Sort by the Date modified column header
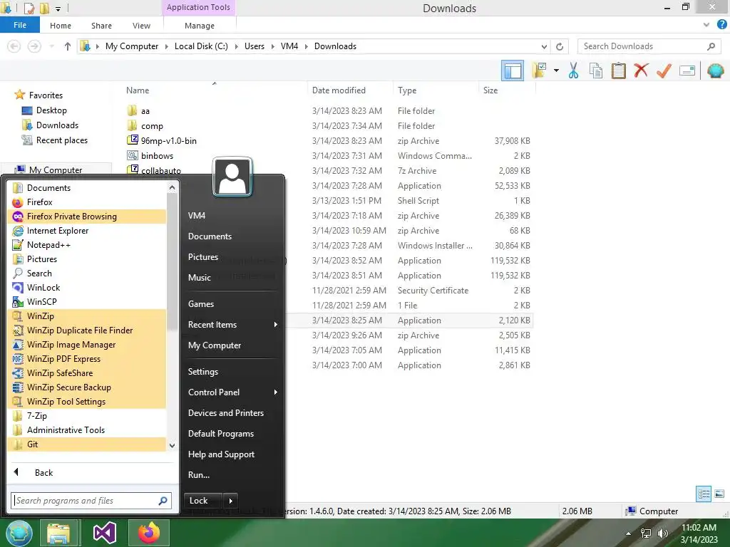730x547 pixels. pos(349,90)
